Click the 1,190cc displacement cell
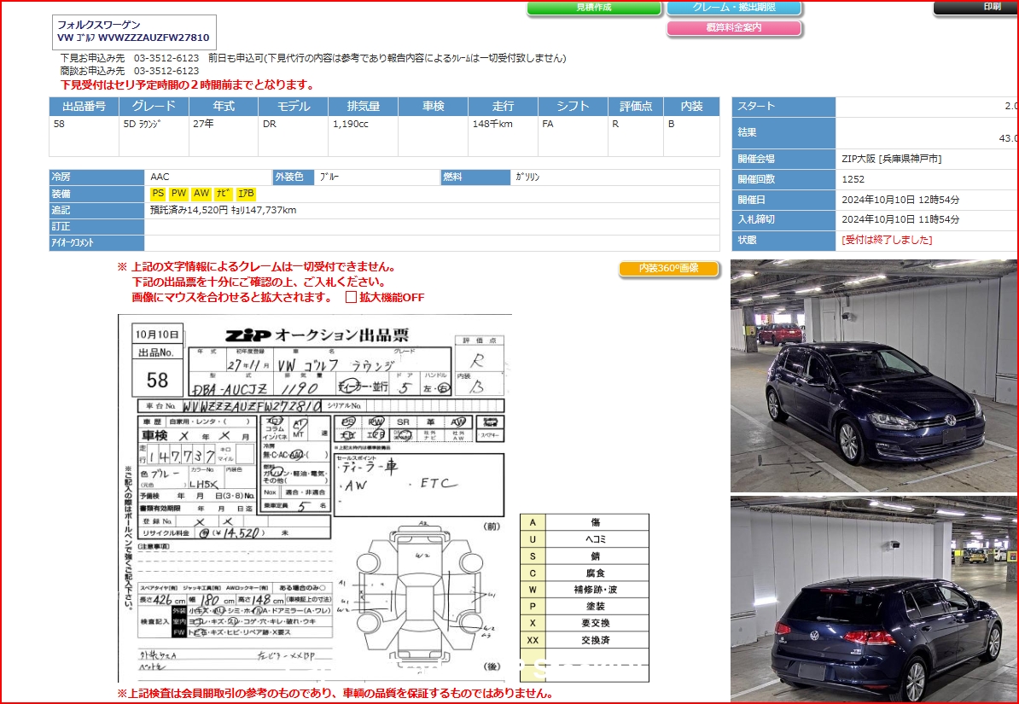Screen dimensions: 1019x704 pyautogui.click(x=364, y=137)
